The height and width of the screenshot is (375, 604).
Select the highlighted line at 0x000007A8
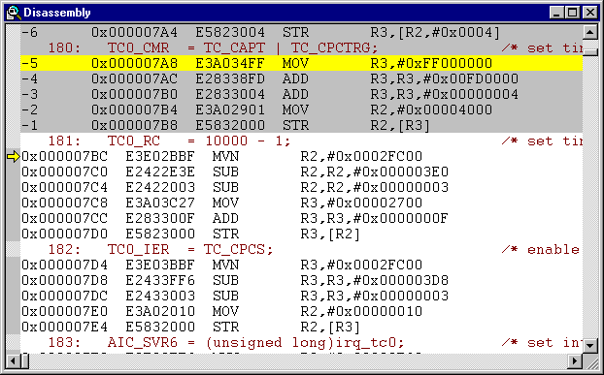click(301, 63)
